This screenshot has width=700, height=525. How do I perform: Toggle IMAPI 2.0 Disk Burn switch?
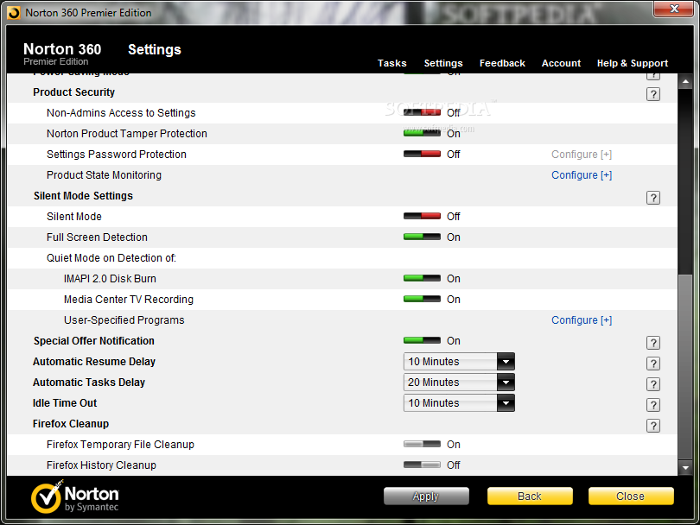coord(422,278)
